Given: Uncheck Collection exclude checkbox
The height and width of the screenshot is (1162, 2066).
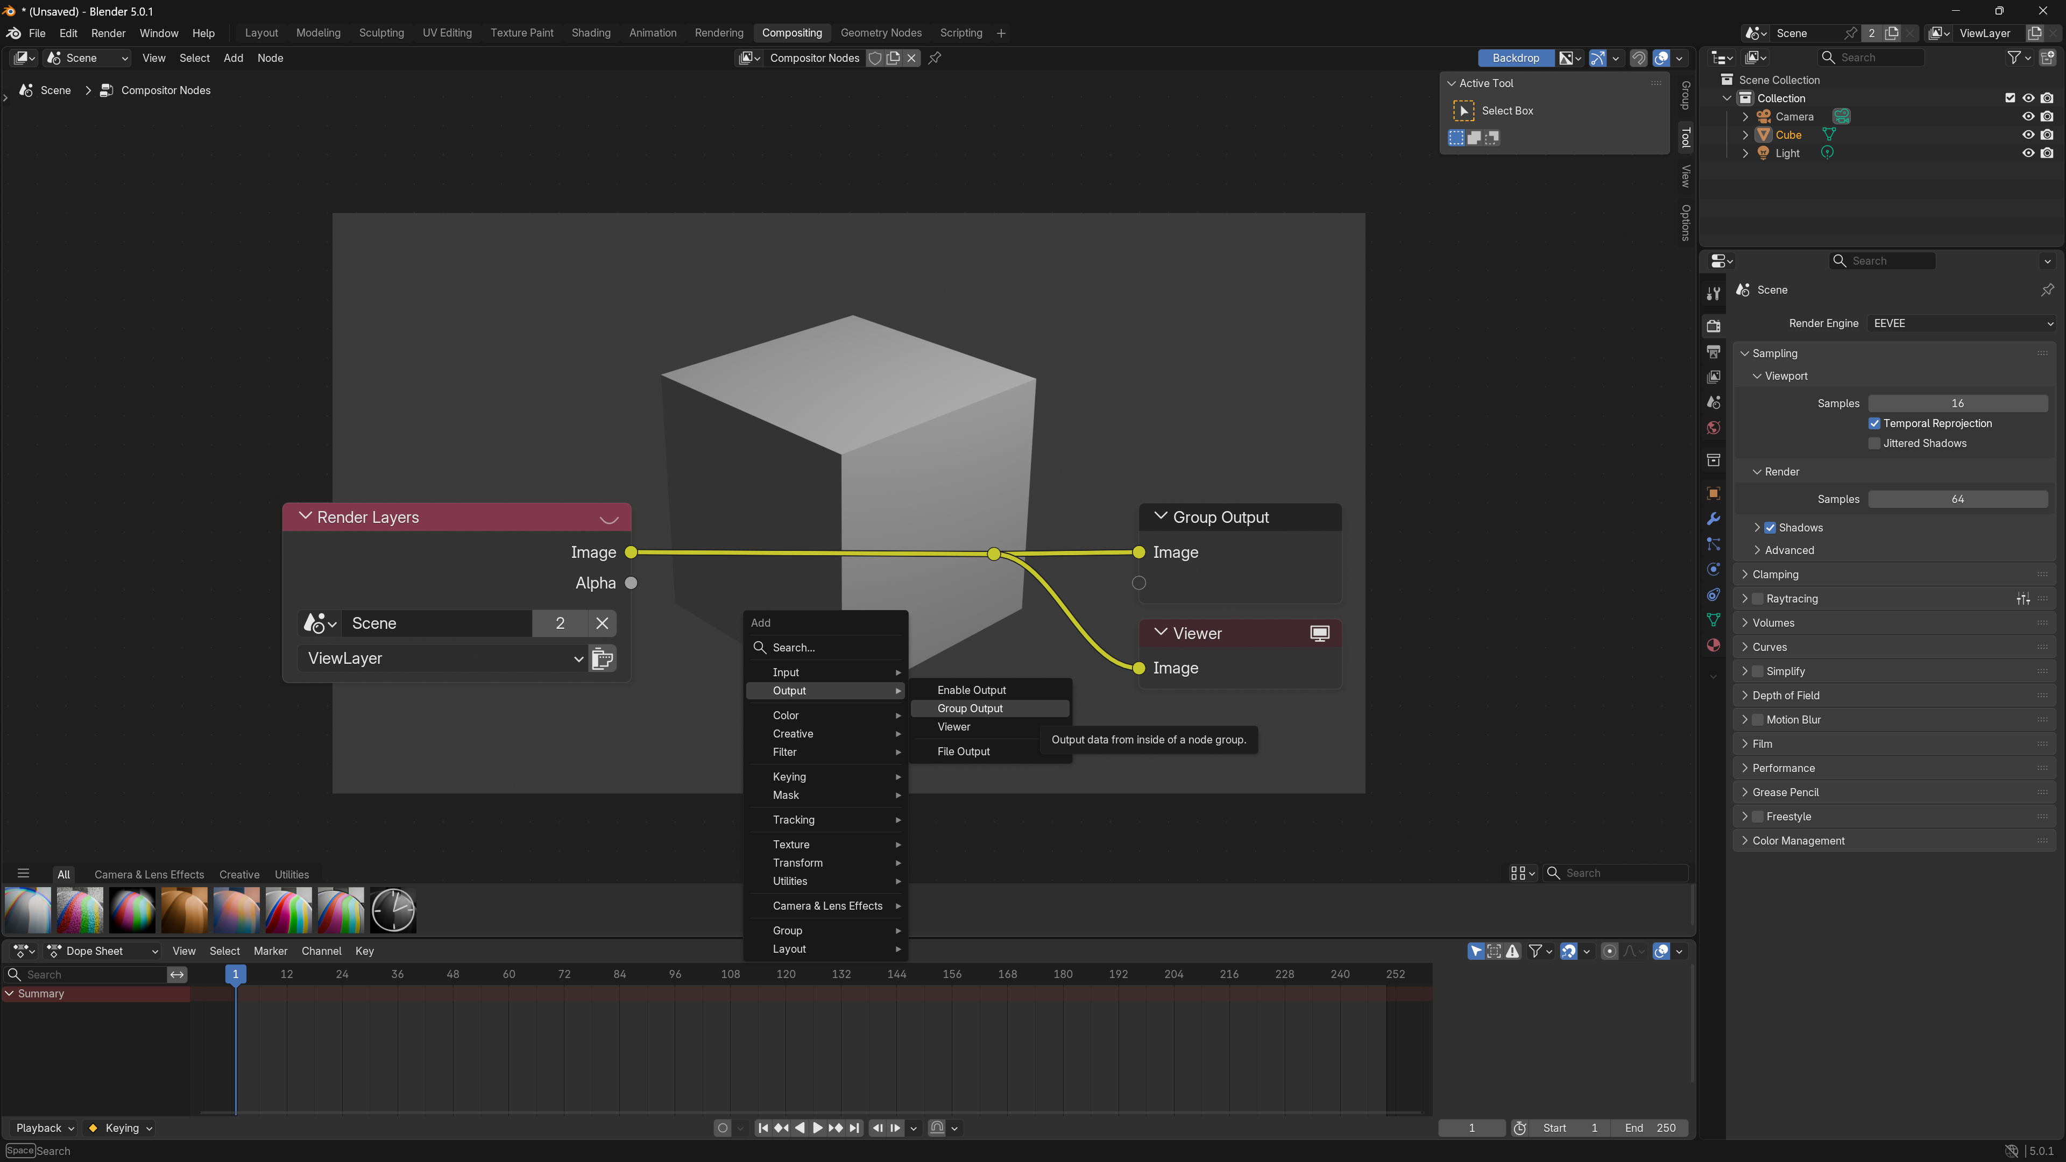Looking at the screenshot, I should coord(2010,98).
